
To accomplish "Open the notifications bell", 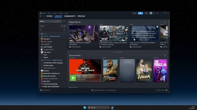I will click(x=146, y=13).
